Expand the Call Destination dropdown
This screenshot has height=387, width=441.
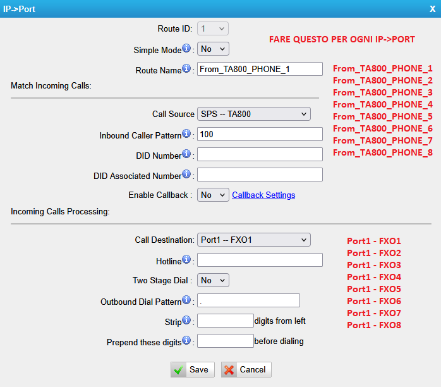click(253, 240)
